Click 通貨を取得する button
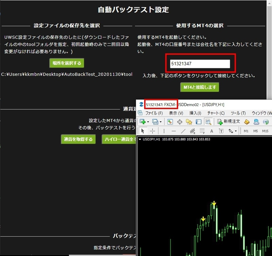272x256 pixels. pyautogui.click(x=78, y=139)
